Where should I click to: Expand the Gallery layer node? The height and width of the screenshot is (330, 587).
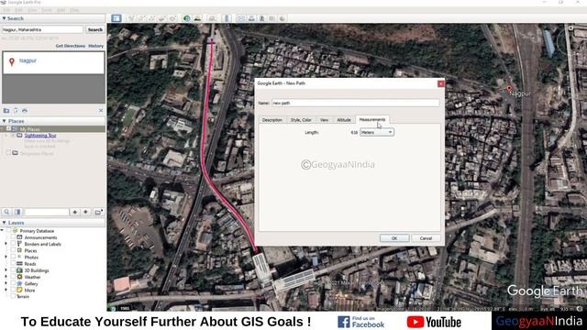(6, 283)
